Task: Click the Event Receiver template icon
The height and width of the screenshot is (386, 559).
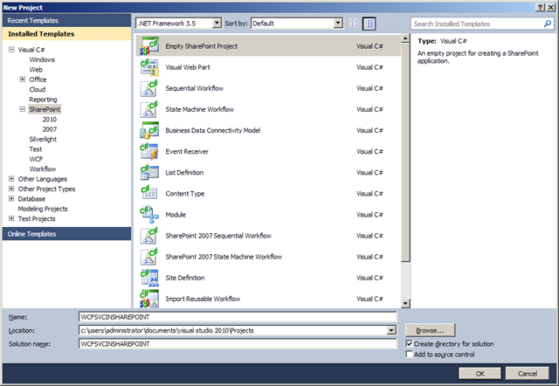Action: point(149,151)
